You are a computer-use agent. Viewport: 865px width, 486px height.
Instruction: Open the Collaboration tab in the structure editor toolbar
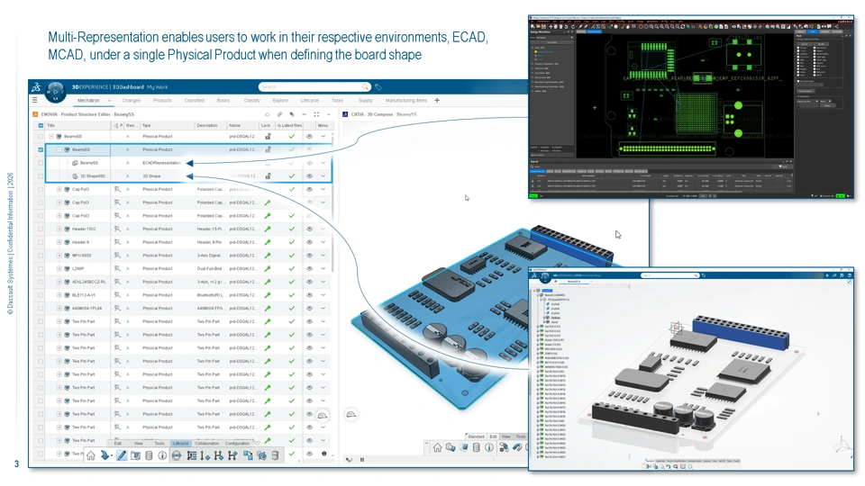[207, 443]
